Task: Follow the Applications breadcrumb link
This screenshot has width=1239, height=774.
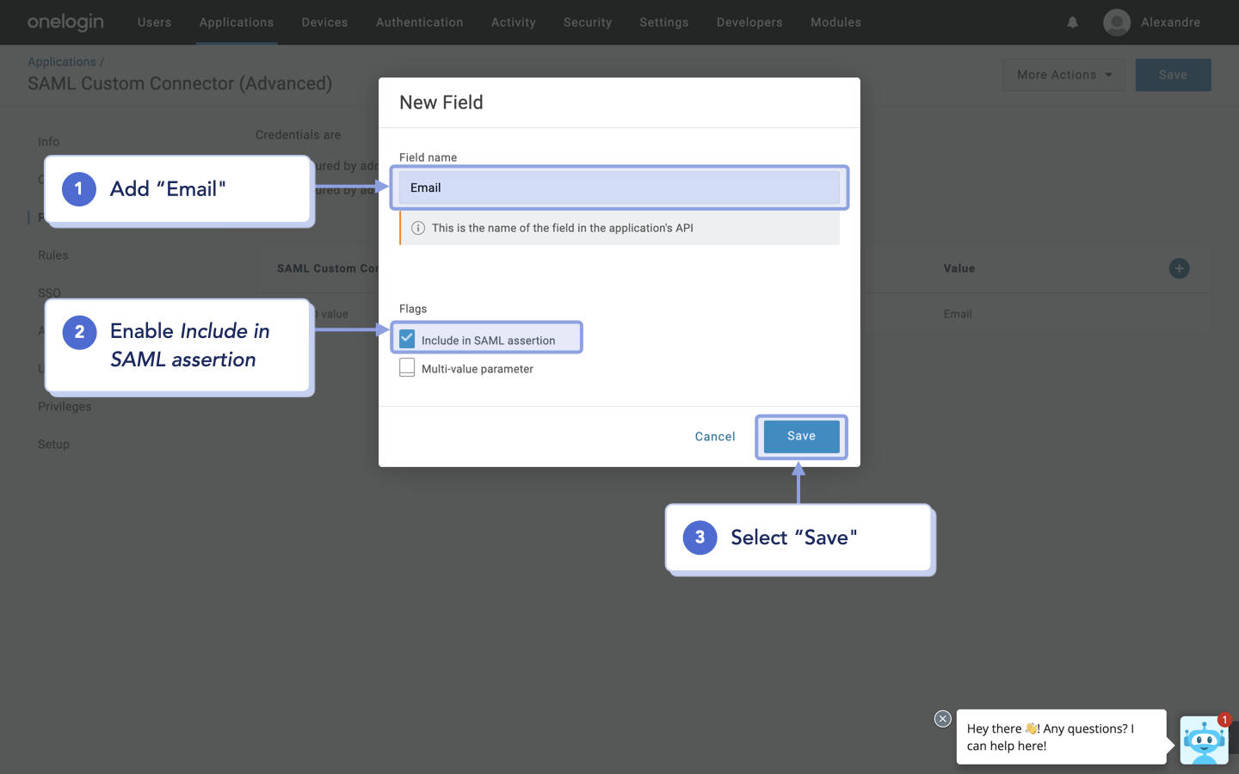Action: tap(61, 61)
